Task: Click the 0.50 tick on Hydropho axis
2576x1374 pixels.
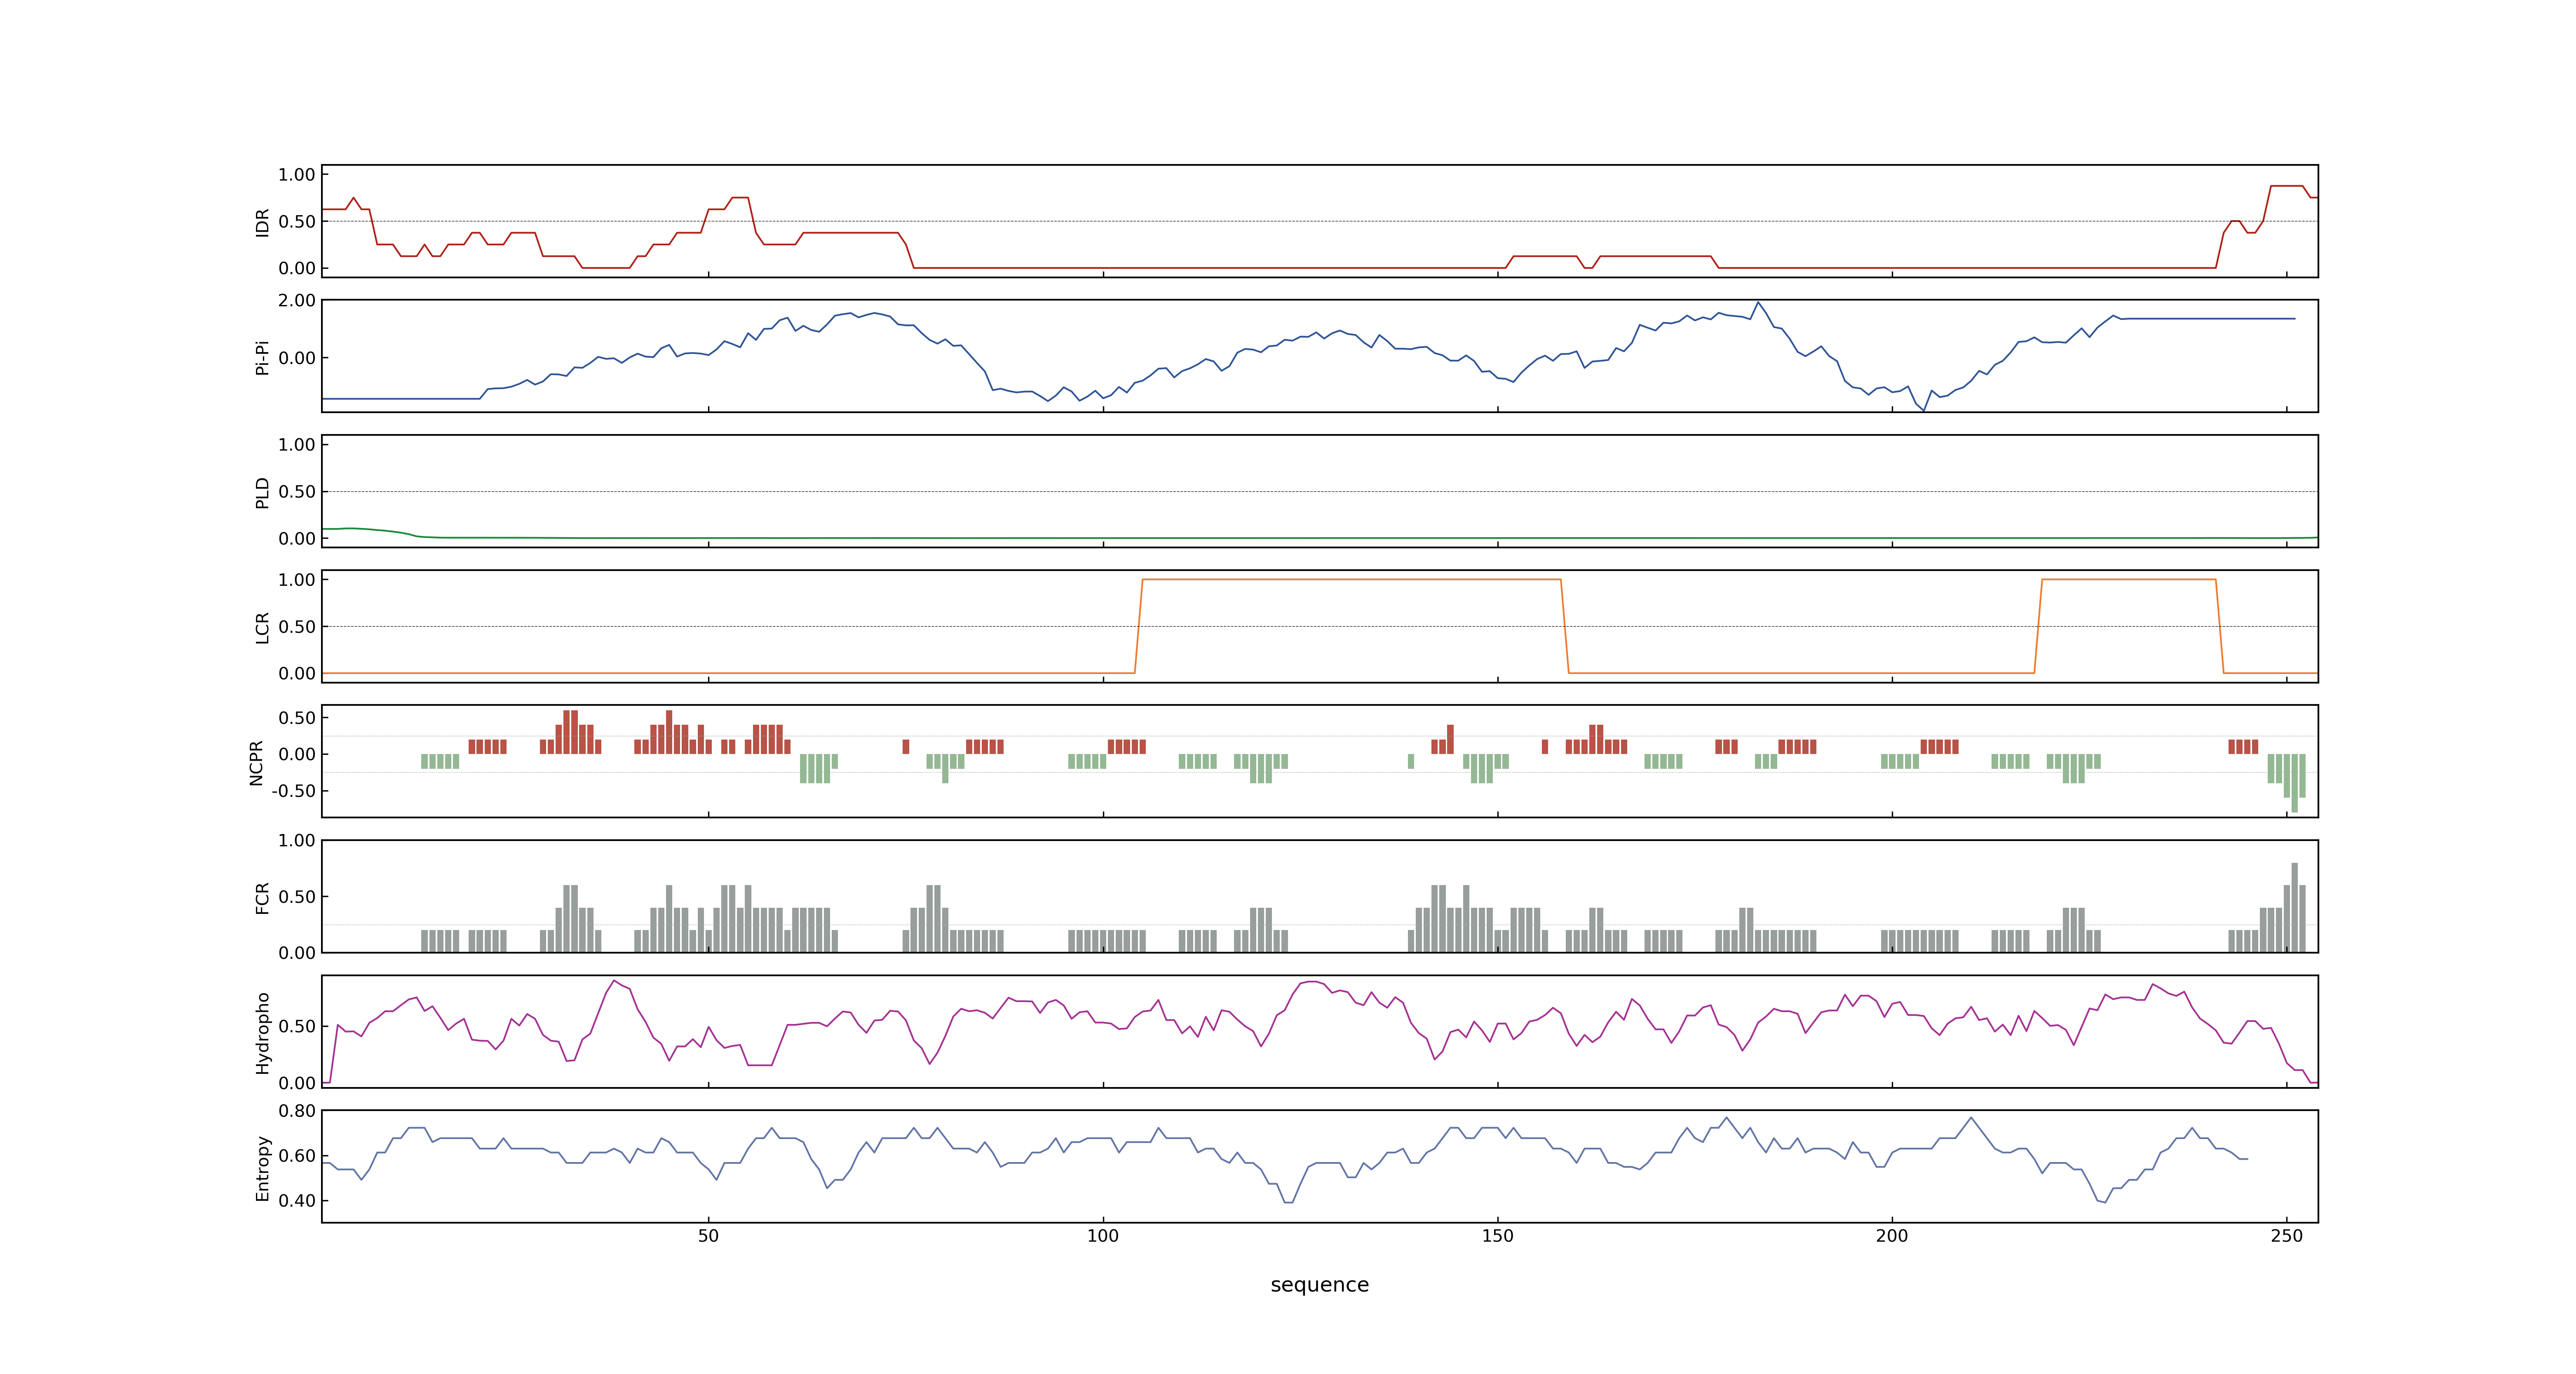Action: point(297,1026)
